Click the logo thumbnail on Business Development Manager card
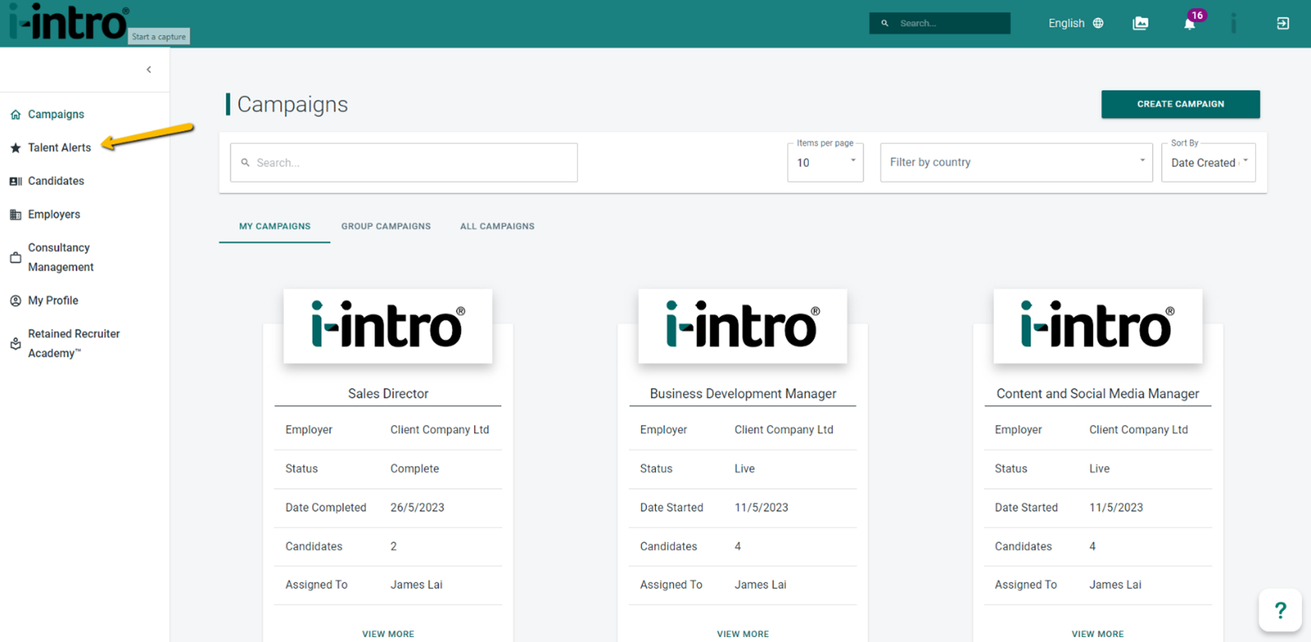 pos(743,326)
